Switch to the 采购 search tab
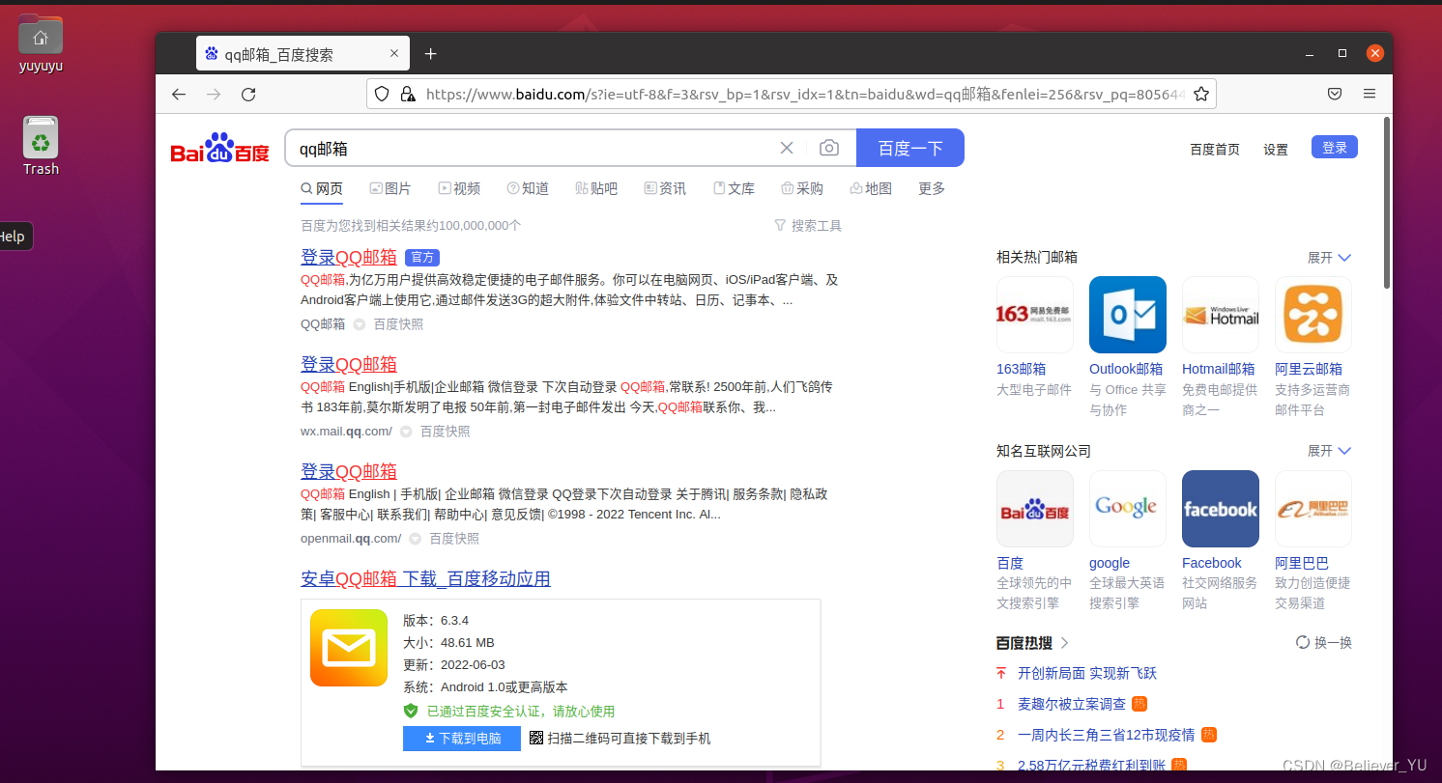Screen dimensions: 1442x783 [802, 188]
